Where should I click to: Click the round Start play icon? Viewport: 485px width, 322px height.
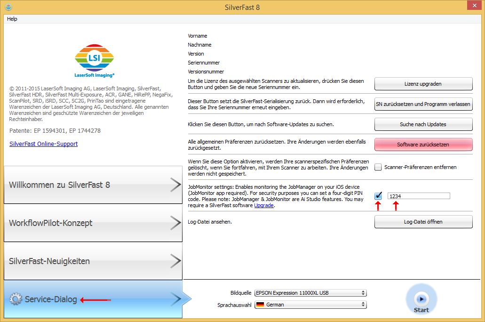tap(421, 298)
